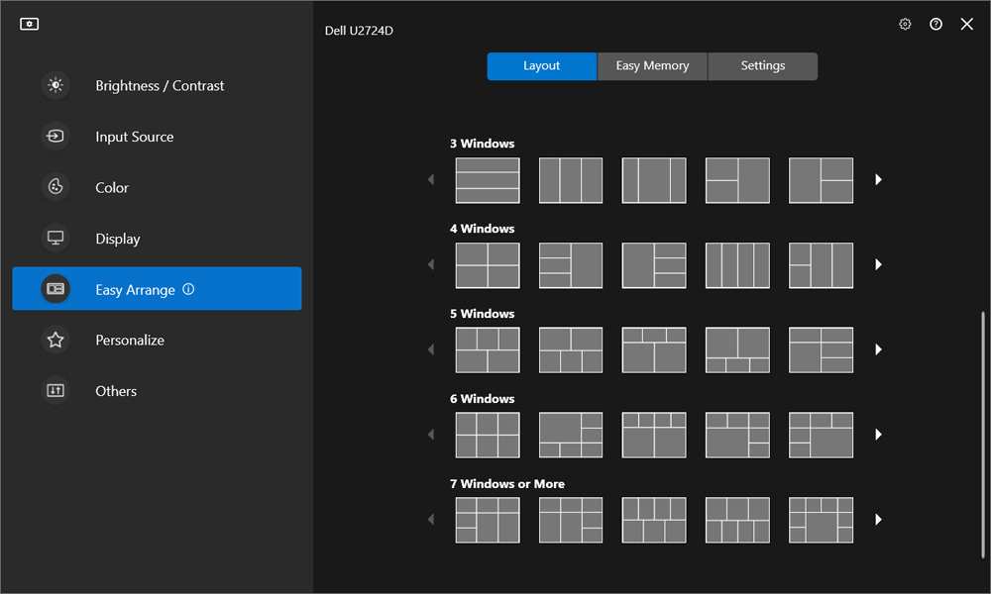991x594 pixels.
Task: Select 5-window layout with two top, three bottom equal rows
Action: pyautogui.click(x=571, y=350)
